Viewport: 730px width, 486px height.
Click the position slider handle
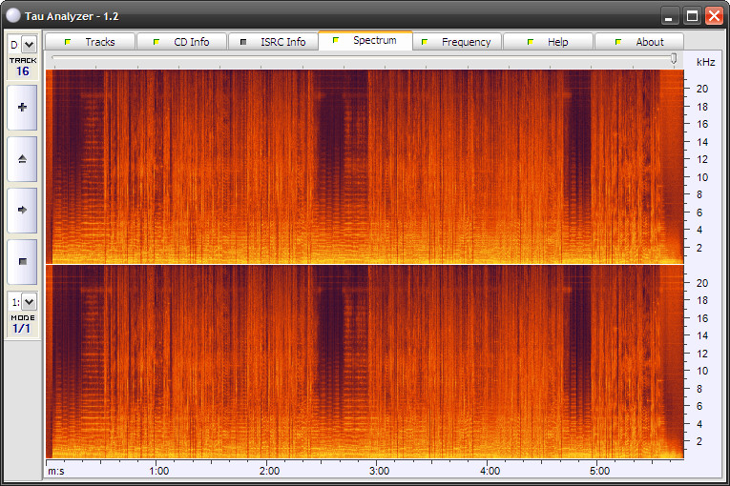coord(674,59)
